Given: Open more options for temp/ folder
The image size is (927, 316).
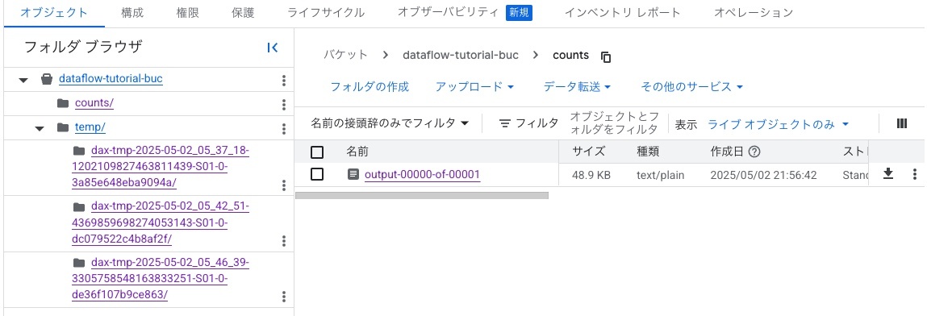Looking at the screenshot, I should (x=284, y=129).
